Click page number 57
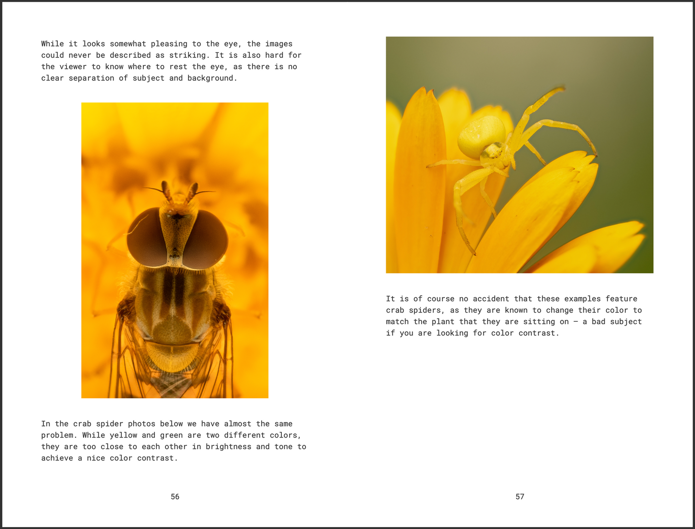 [x=520, y=496]
